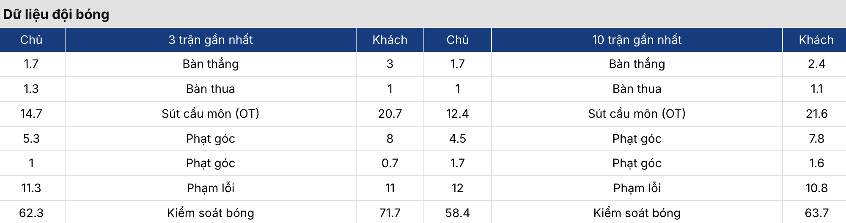Viewport: 846px width, 223px height.
Task: Click the value 0.7 in the table
Action: pyautogui.click(x=390, y=163)
